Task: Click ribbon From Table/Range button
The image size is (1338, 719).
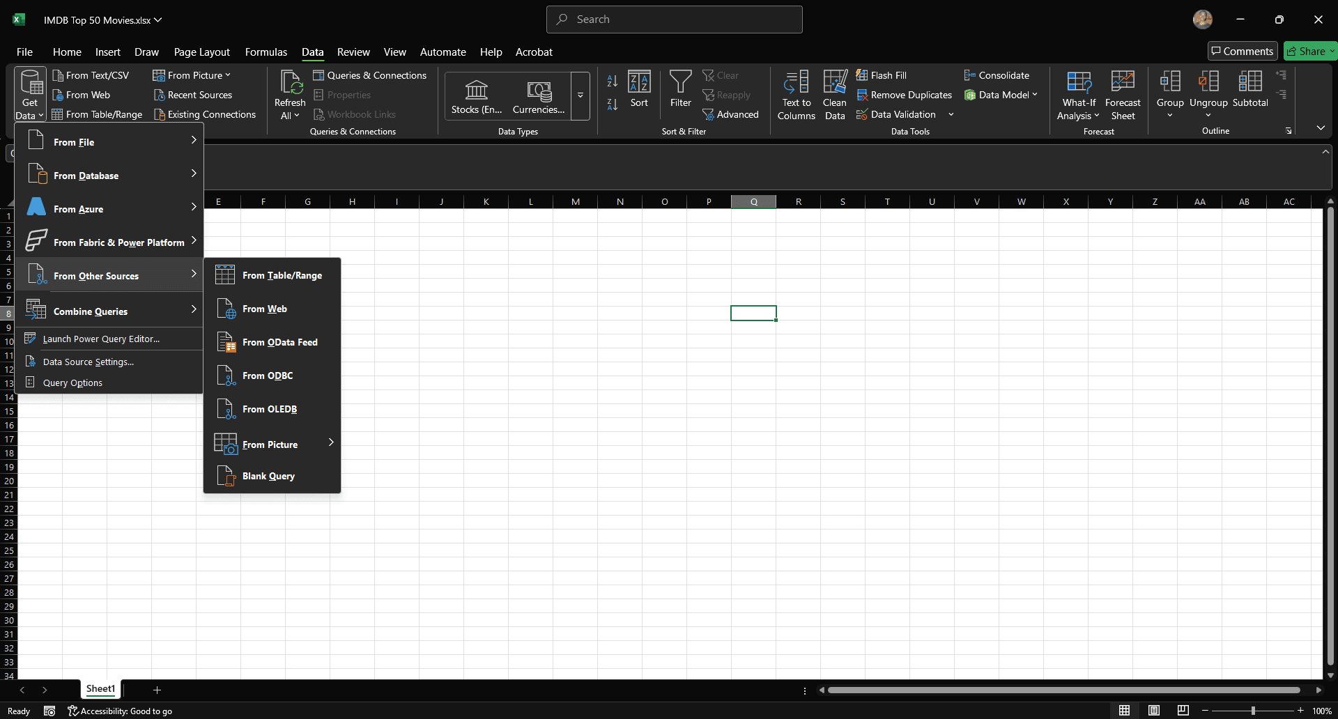Action: point(97,114)
